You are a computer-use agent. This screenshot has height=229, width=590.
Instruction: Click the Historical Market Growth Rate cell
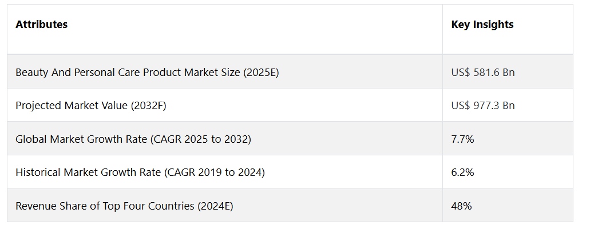tap(225, 172)
